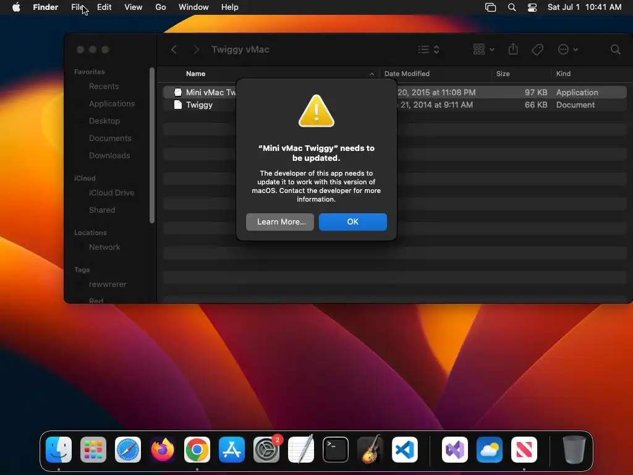Open Visual Studio from the Dock
Screen dimensions: 633x475
(455, 450)
